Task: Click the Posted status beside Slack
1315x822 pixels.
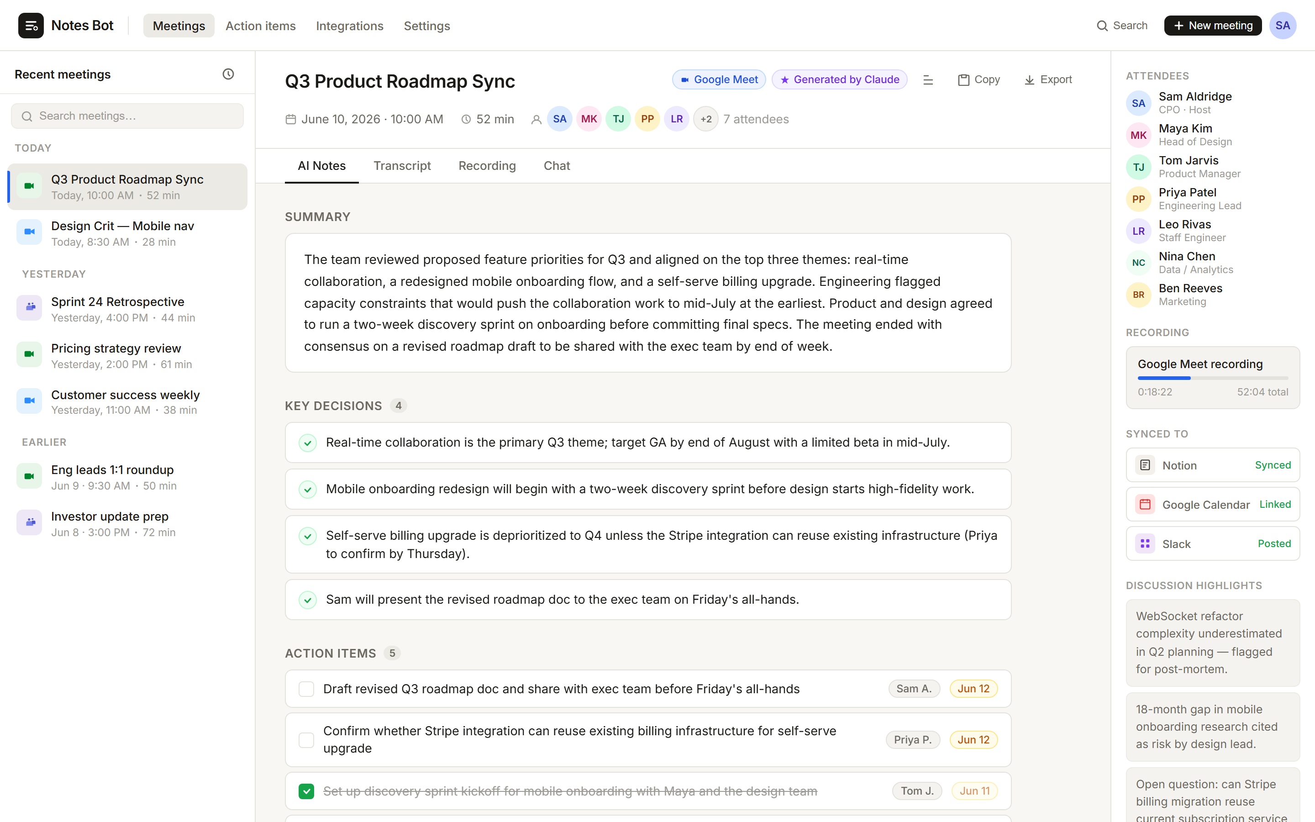Action: click(1274, 543)
